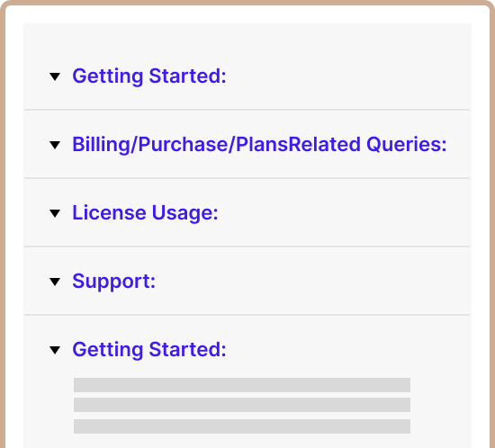Open the first Getting Started heading

point(149,76)
